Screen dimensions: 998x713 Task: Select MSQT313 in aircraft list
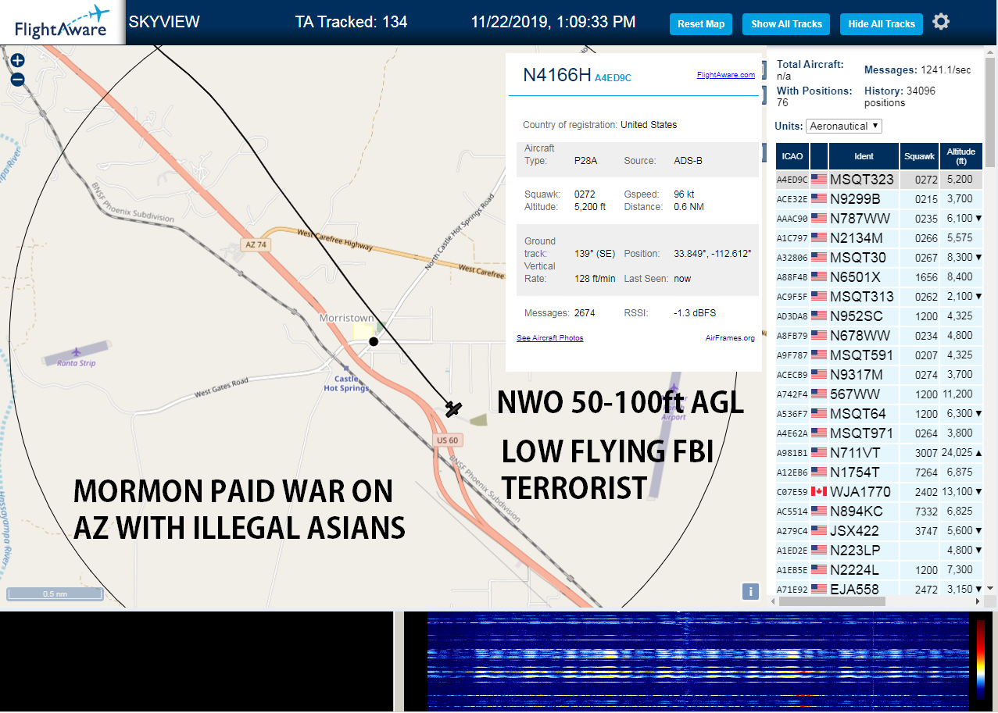pyautogui.click(x=879, y=297)
